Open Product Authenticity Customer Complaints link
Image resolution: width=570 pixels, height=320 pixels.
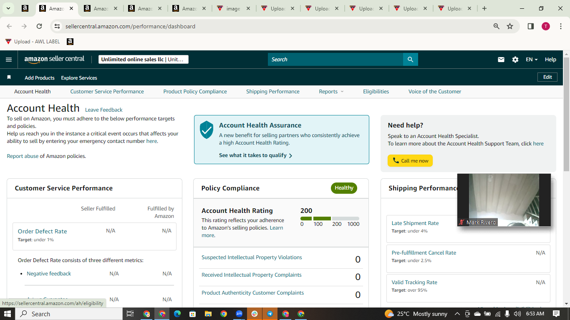252,293
